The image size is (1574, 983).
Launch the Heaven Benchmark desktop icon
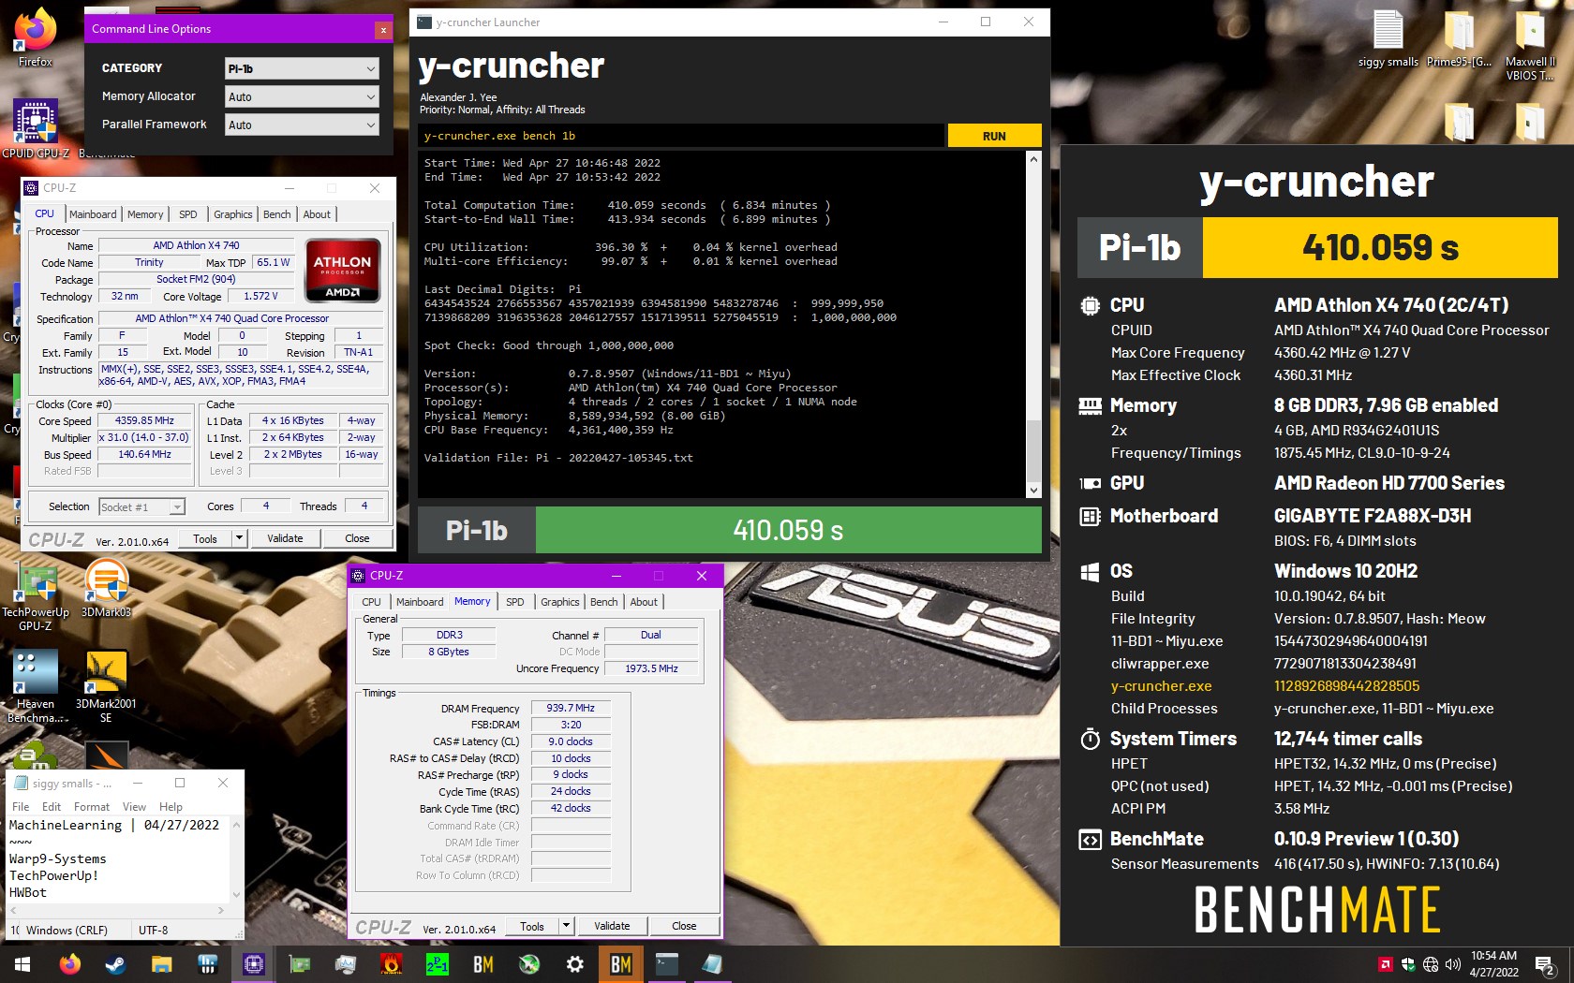click(36, 686)
